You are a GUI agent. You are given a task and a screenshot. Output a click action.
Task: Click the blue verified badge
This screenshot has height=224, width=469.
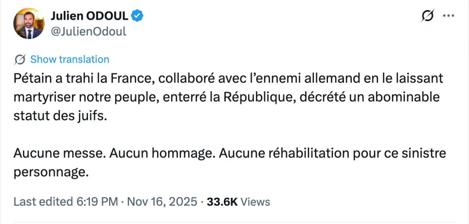click(x=138, y=16)
